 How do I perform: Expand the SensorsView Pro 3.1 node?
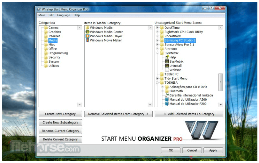point(157,45)
